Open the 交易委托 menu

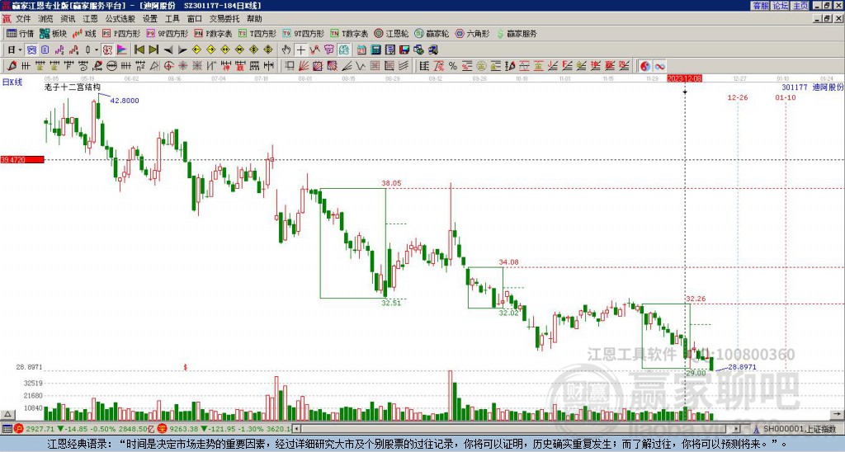(224, 19)
